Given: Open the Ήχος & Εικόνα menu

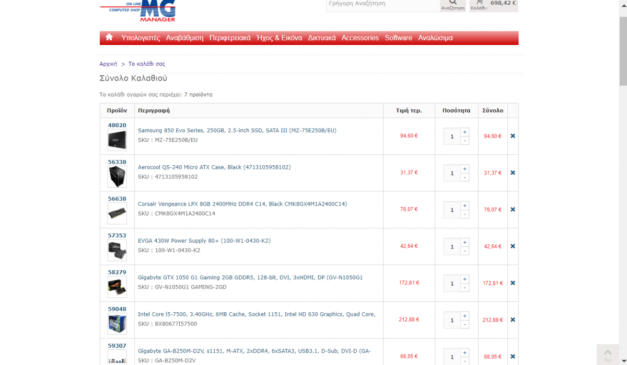Looking at the screenshot, I should click(279, 38).
